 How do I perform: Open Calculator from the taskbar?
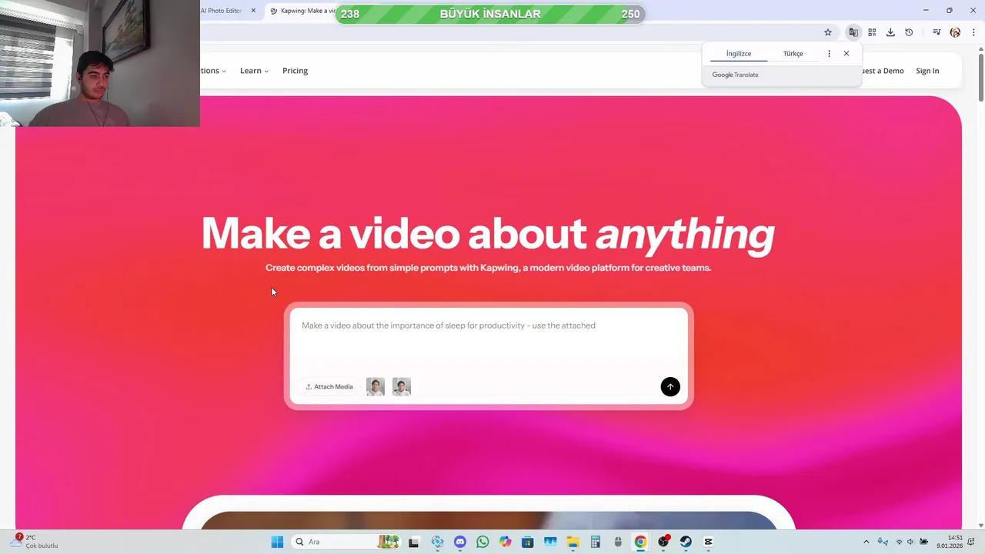point(595,542)
